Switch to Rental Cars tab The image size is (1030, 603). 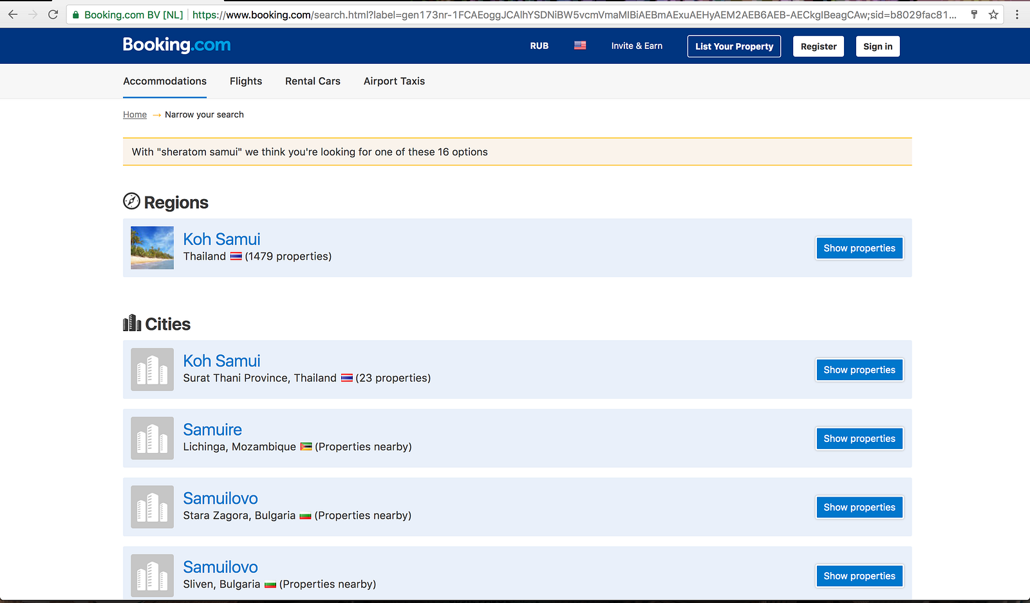[313, 81]
